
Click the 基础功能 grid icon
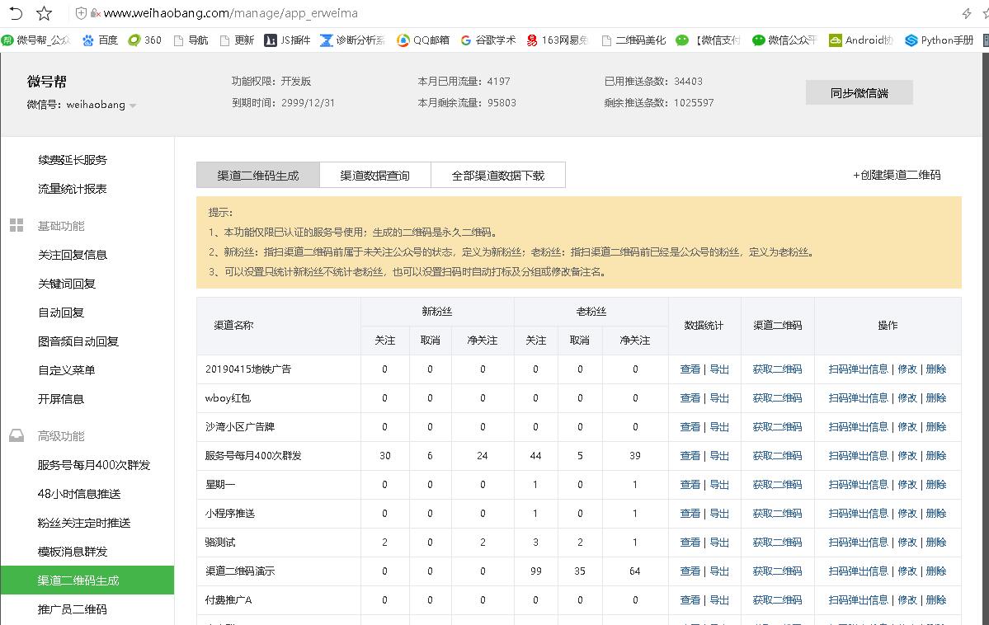[x=16, y=225]
